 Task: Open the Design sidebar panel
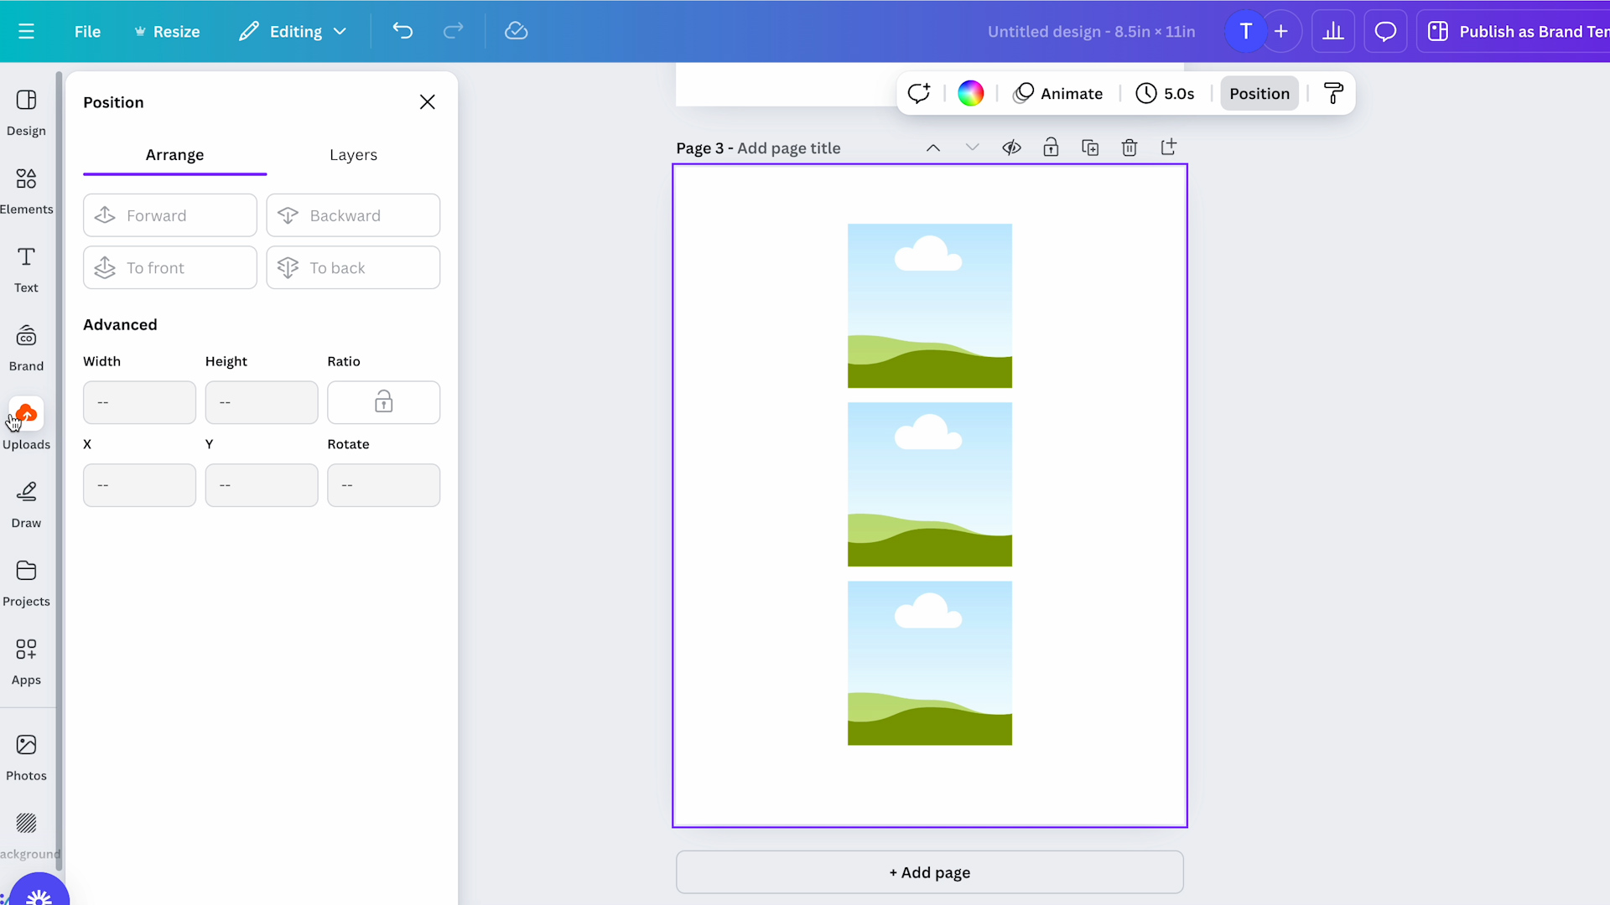(26, 113)
